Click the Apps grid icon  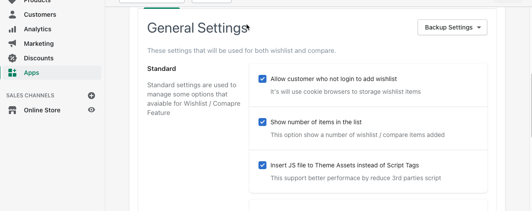pyautogui.click(x=12, y=73)
